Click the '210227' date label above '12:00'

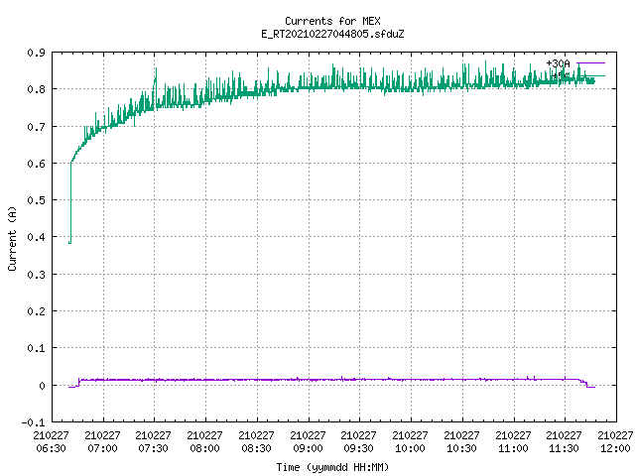[x=615, y=435]
